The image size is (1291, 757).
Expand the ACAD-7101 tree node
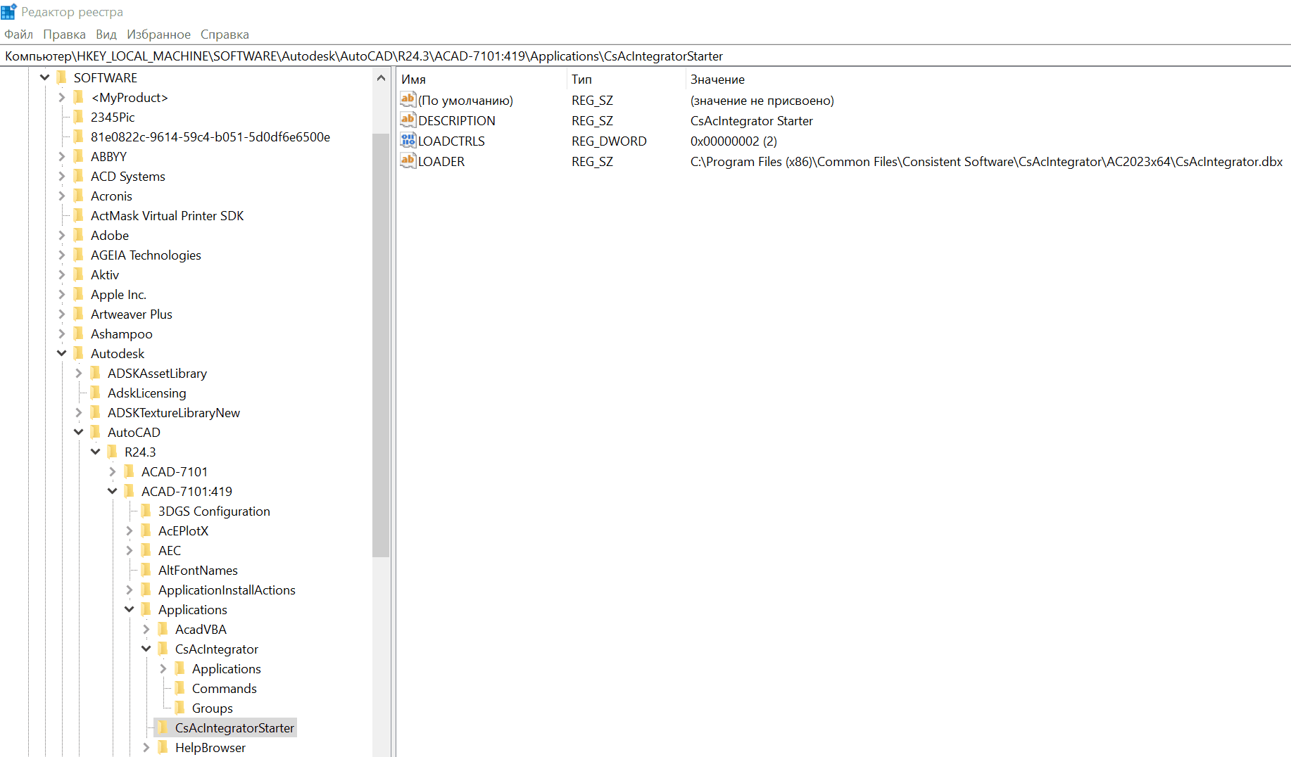113,471
